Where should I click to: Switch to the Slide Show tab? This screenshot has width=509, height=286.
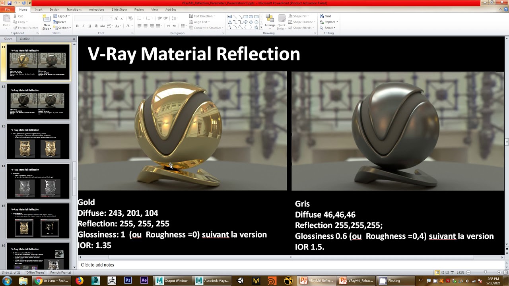pos(119,10)
